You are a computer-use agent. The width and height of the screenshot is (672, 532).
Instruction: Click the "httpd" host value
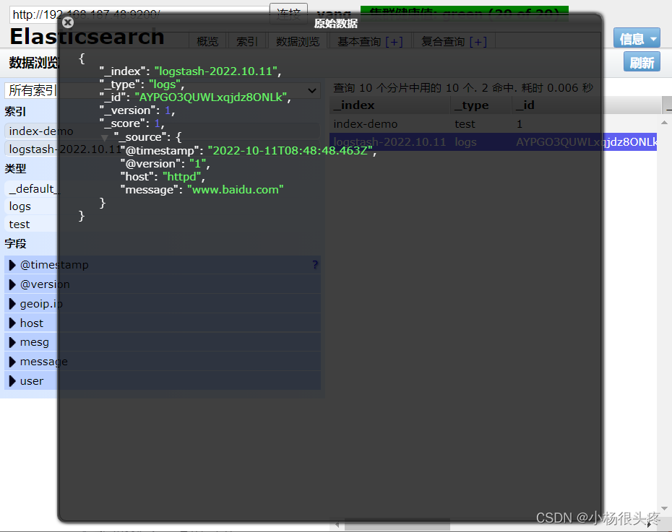[x=181, y=177]
